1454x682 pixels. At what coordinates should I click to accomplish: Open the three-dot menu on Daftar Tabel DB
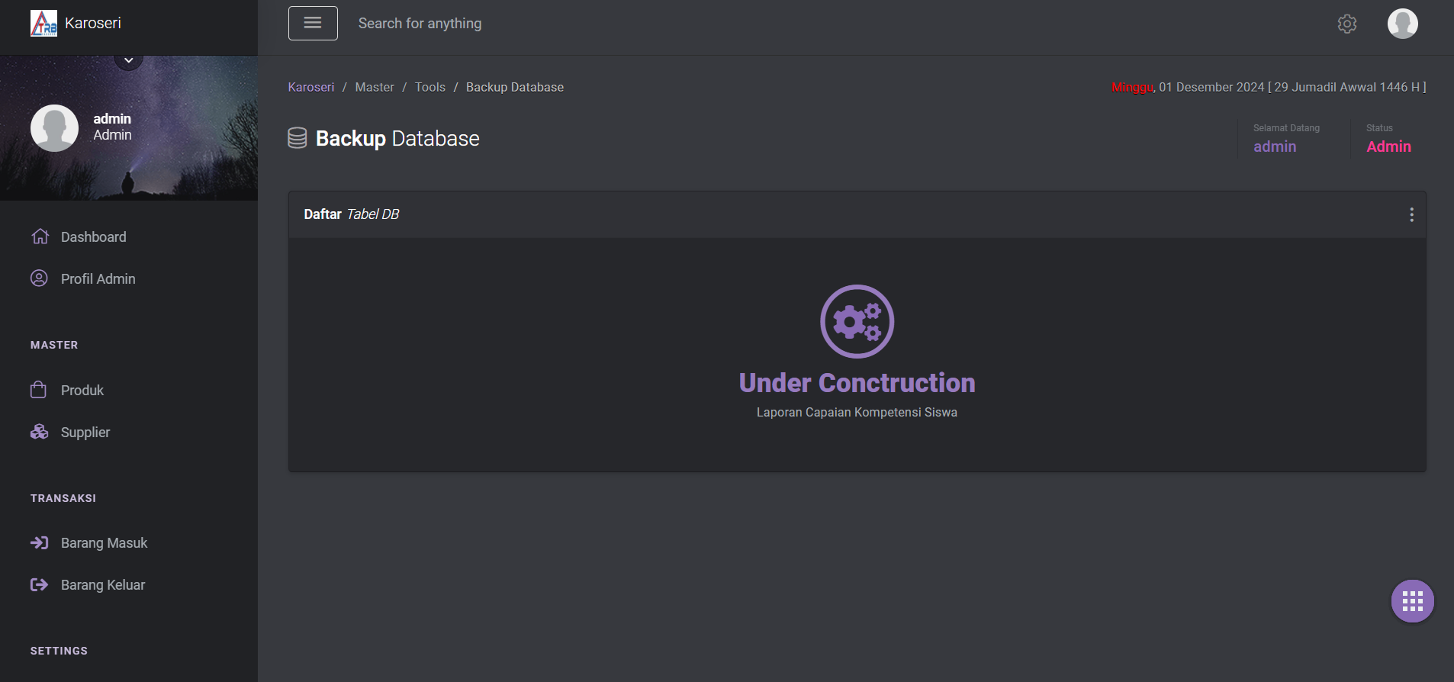pos(1411,214)
